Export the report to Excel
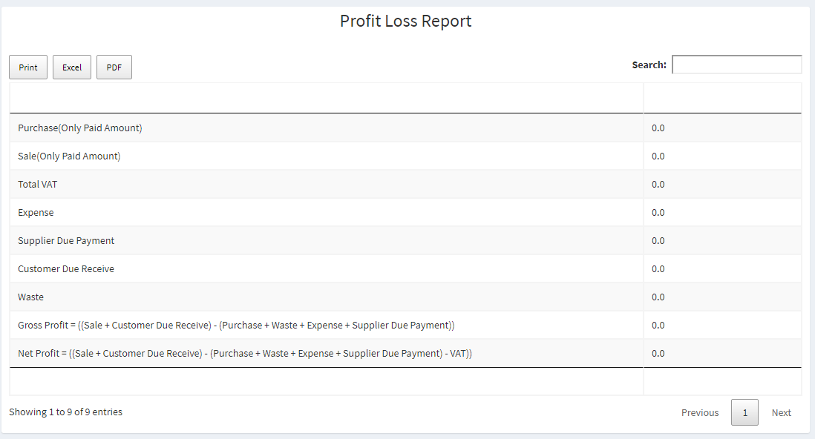Image resolution: width=815 pixels, height=439 pixels. pyautogui.click(x=72, y=67)
